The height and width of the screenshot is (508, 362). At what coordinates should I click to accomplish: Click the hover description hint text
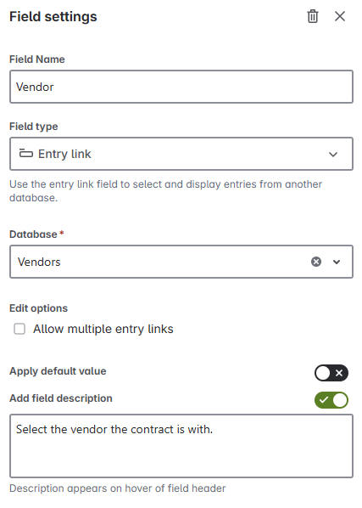(117, 488)
